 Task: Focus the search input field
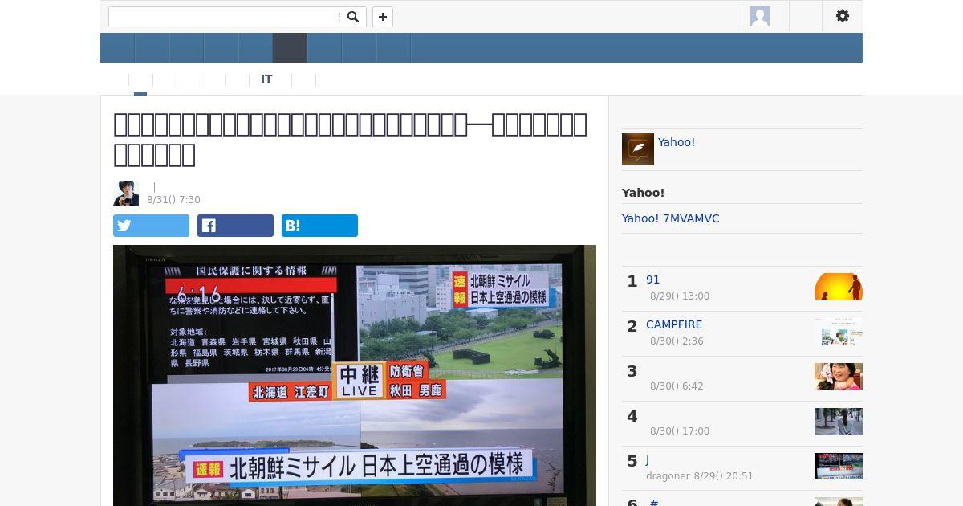point(224,17)
